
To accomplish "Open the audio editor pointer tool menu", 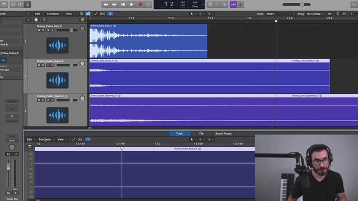I will (192, 140).
